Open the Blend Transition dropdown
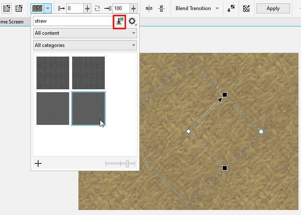Screen dimensions: 301x215 [197, 8]
